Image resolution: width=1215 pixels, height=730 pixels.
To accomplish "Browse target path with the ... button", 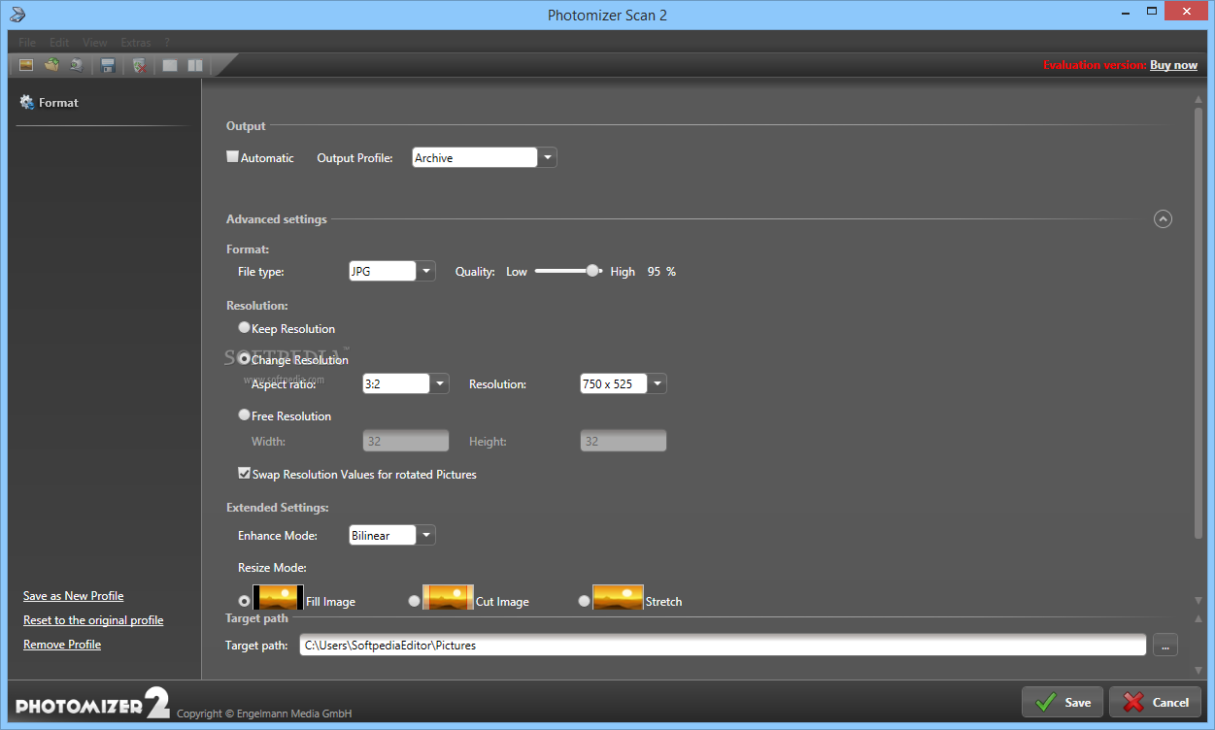I will tap(1165, 645).
